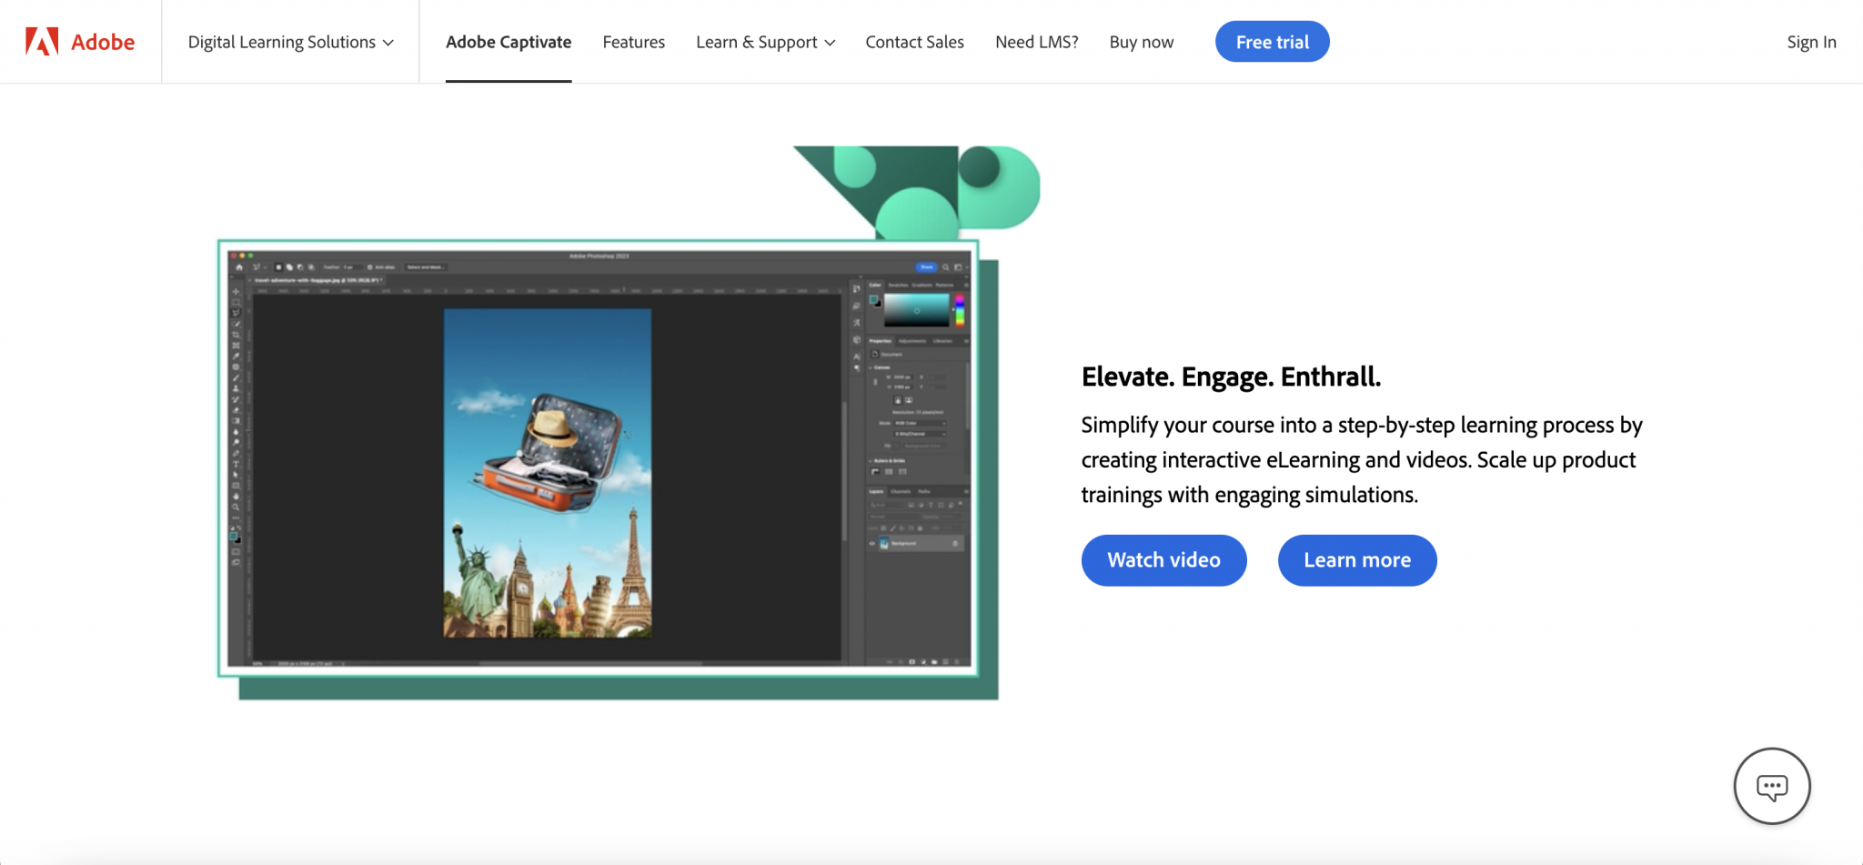Viewport: 1863px width, 865px height.
Task: Open the chat bubble in the bottom right
Action: pos(1771,786)
